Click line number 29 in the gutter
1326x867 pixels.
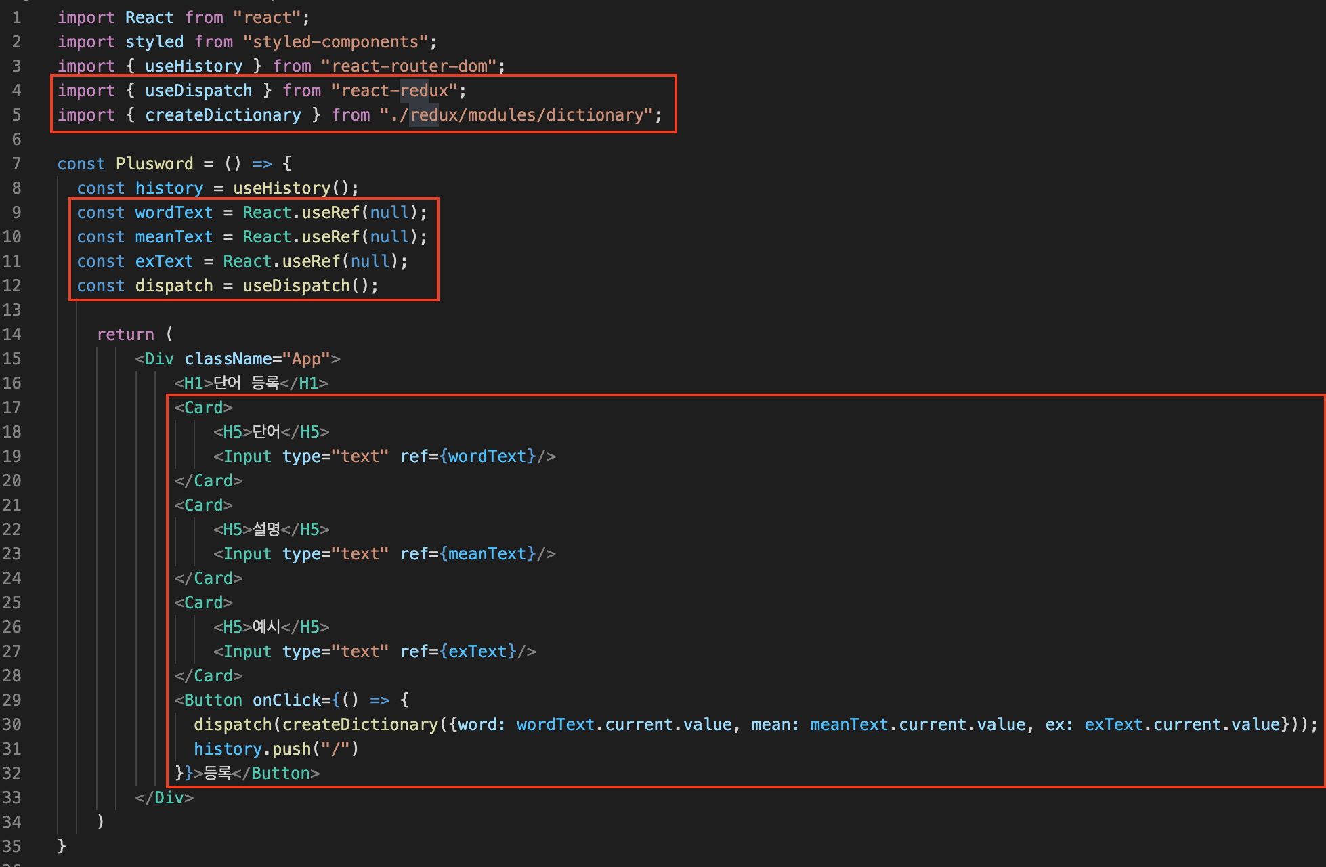12,700
